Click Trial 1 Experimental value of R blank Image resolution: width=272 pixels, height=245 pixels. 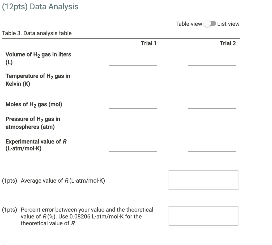point(133,150)
